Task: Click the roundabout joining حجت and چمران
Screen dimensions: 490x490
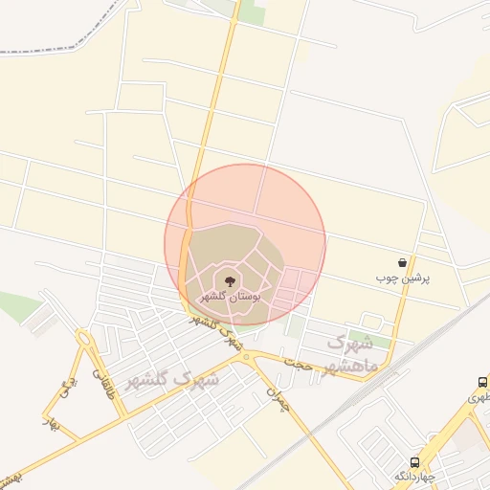Action: pos(246,356)
